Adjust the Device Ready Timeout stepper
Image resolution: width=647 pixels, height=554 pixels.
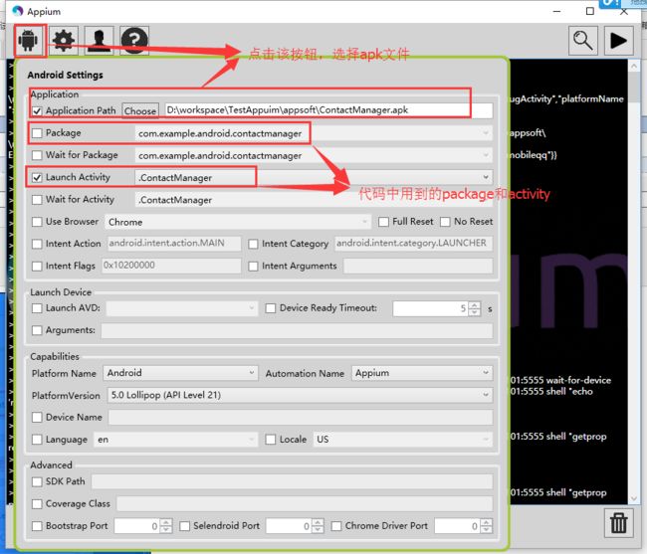click(x=475, y=308)
